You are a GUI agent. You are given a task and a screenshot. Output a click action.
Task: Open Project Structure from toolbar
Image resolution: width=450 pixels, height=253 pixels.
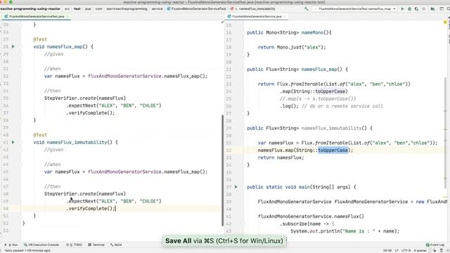tap(432, 9)
